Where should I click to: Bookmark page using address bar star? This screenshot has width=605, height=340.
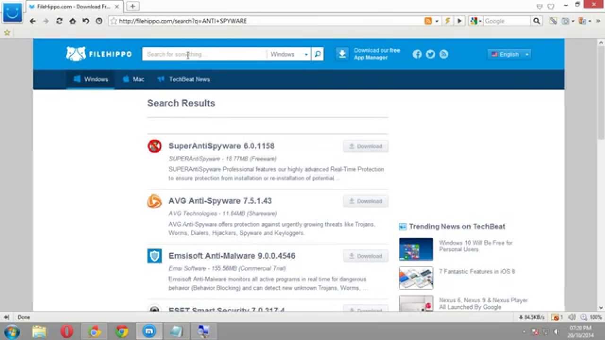[113, 21]
